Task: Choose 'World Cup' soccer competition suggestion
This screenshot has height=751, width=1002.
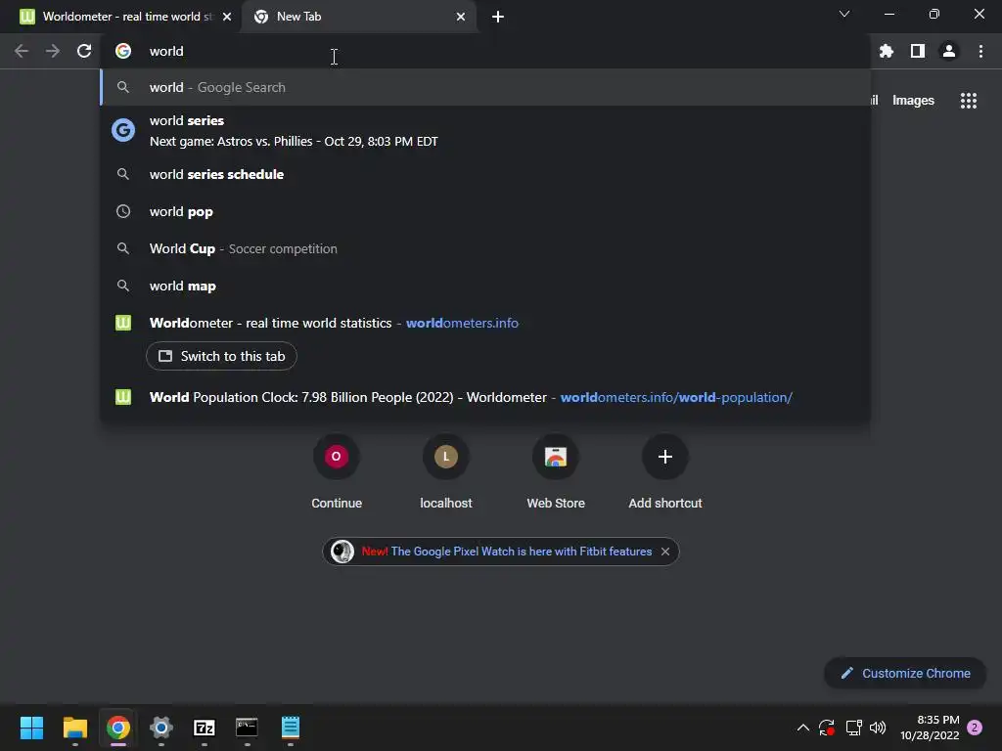Action: [x=485, y=248]
